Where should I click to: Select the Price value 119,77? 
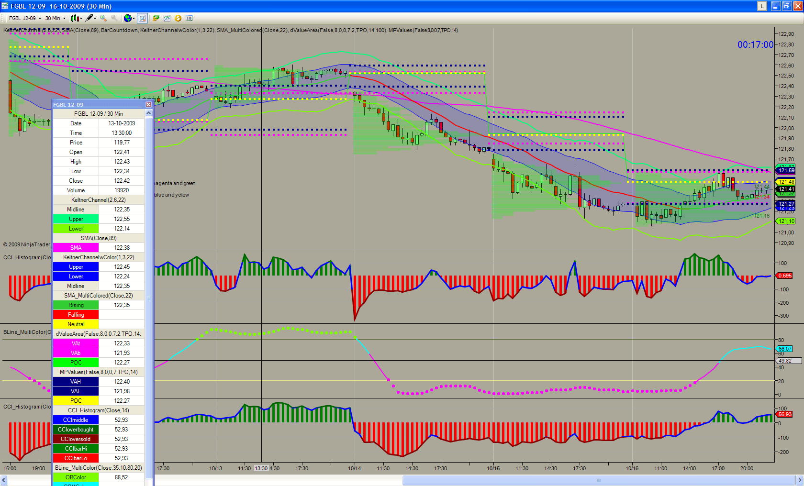tap(122, 143)
